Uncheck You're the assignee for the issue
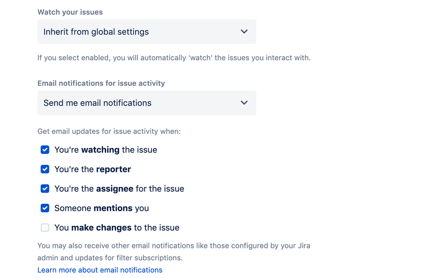Image resolution: width=441 pixels, height=278 pixels. [x=45, y=188]
